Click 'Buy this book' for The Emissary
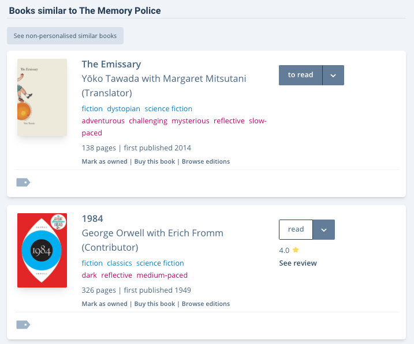Screen dimensions: 414x344 tap(155, 161)
